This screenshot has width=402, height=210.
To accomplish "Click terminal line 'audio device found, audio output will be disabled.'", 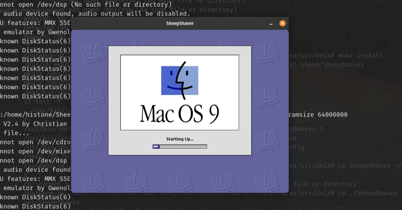I will coord(97,14).
